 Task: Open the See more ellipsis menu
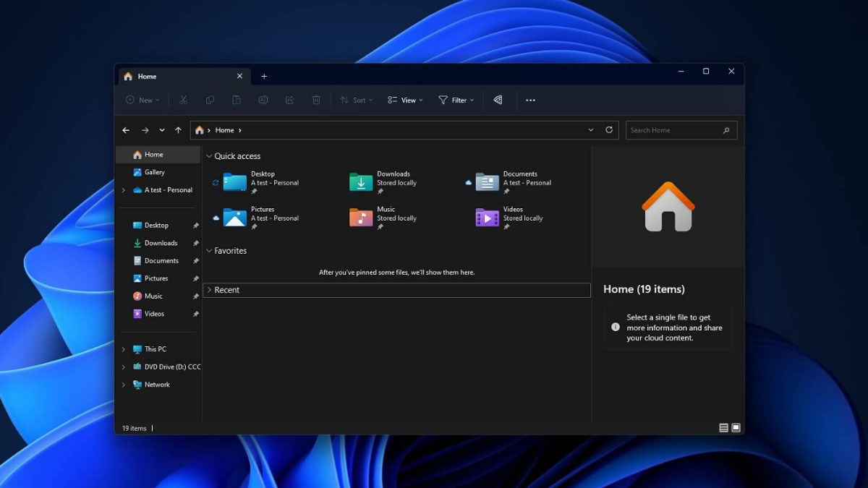pos(530,100)
